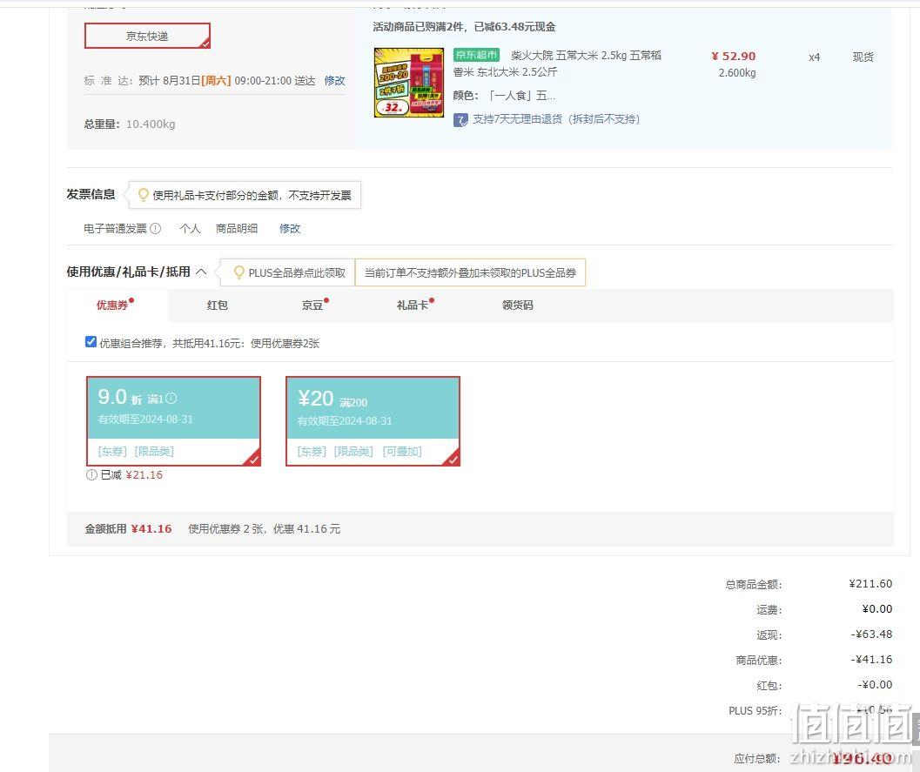Click the 总商品金额 ¥211.60 value
The width and height of the screenshot is (920, 772).
click(x=870, y=584)
